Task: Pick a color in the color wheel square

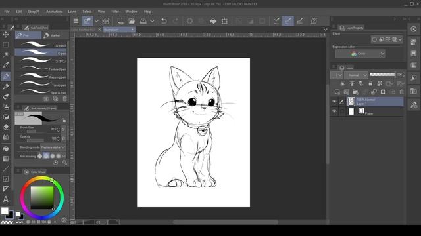Action: click(x=42, y=197)
